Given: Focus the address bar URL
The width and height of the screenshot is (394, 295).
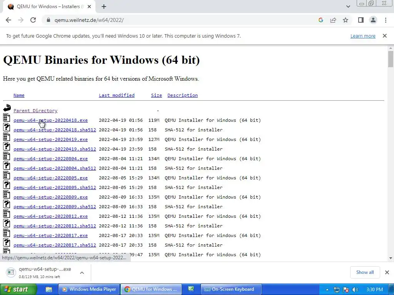Looking at the screenshot, I should point(89,20).
